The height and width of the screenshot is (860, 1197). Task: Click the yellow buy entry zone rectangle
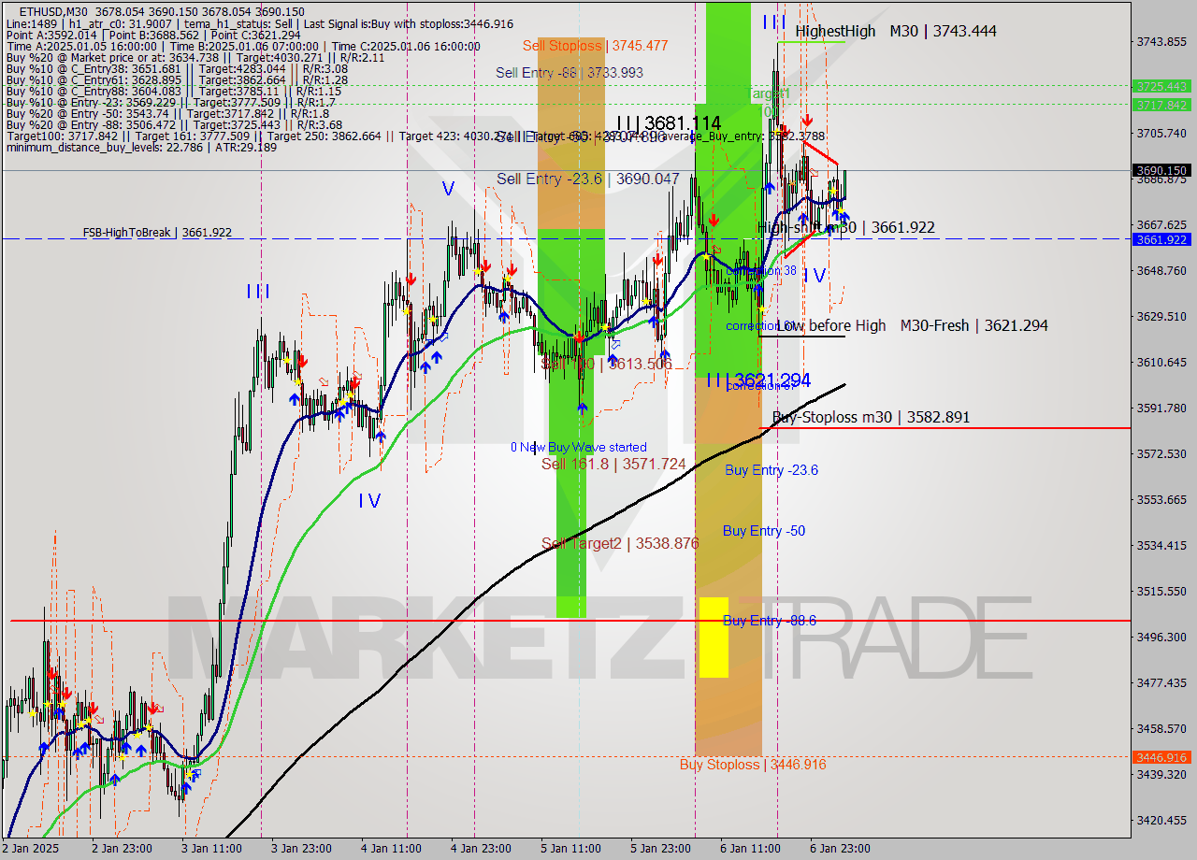coord(714,638)
